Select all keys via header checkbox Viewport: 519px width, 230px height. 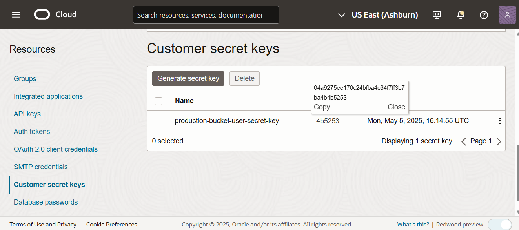tap(158, 101)
